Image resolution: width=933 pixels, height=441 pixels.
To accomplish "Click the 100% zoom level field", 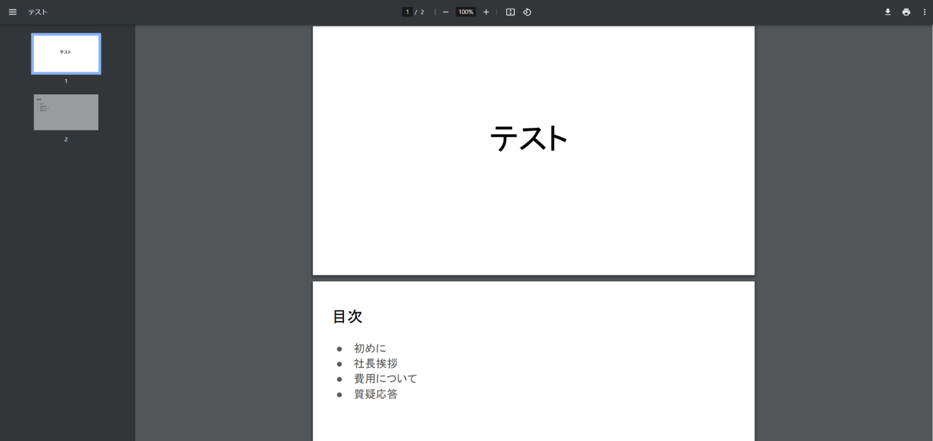I will click(x=465, y=12).
